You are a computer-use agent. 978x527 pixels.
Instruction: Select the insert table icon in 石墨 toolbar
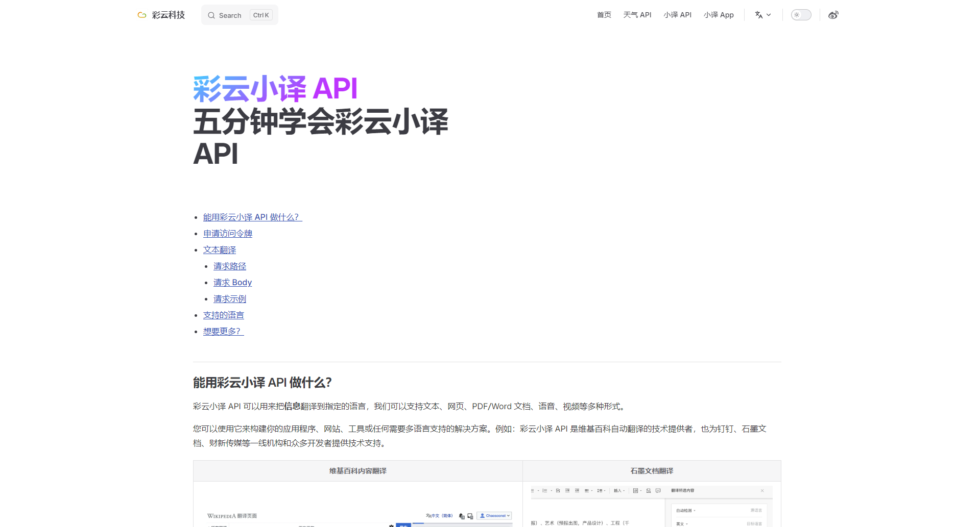(636, 491)
